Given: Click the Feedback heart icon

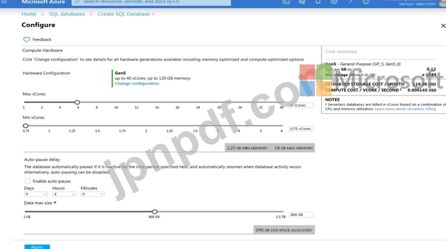Looking at the screenshot, I should pyautogui.click(x=27, y=40).
